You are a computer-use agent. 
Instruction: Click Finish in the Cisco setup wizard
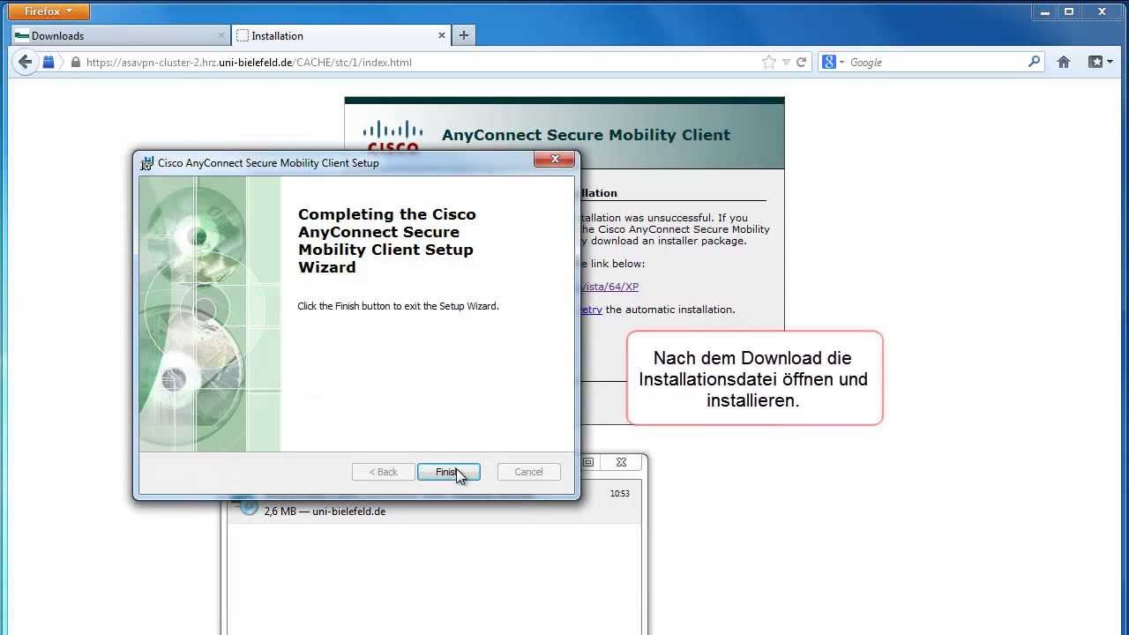coord(449,472)
